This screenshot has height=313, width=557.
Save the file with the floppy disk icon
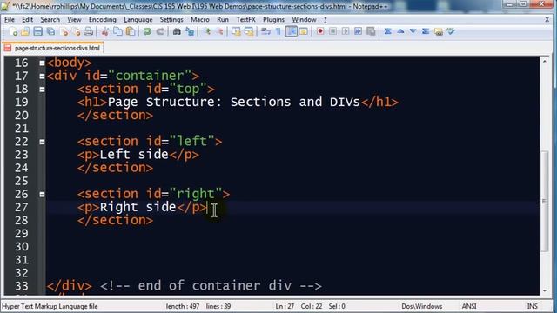(38, 32)
